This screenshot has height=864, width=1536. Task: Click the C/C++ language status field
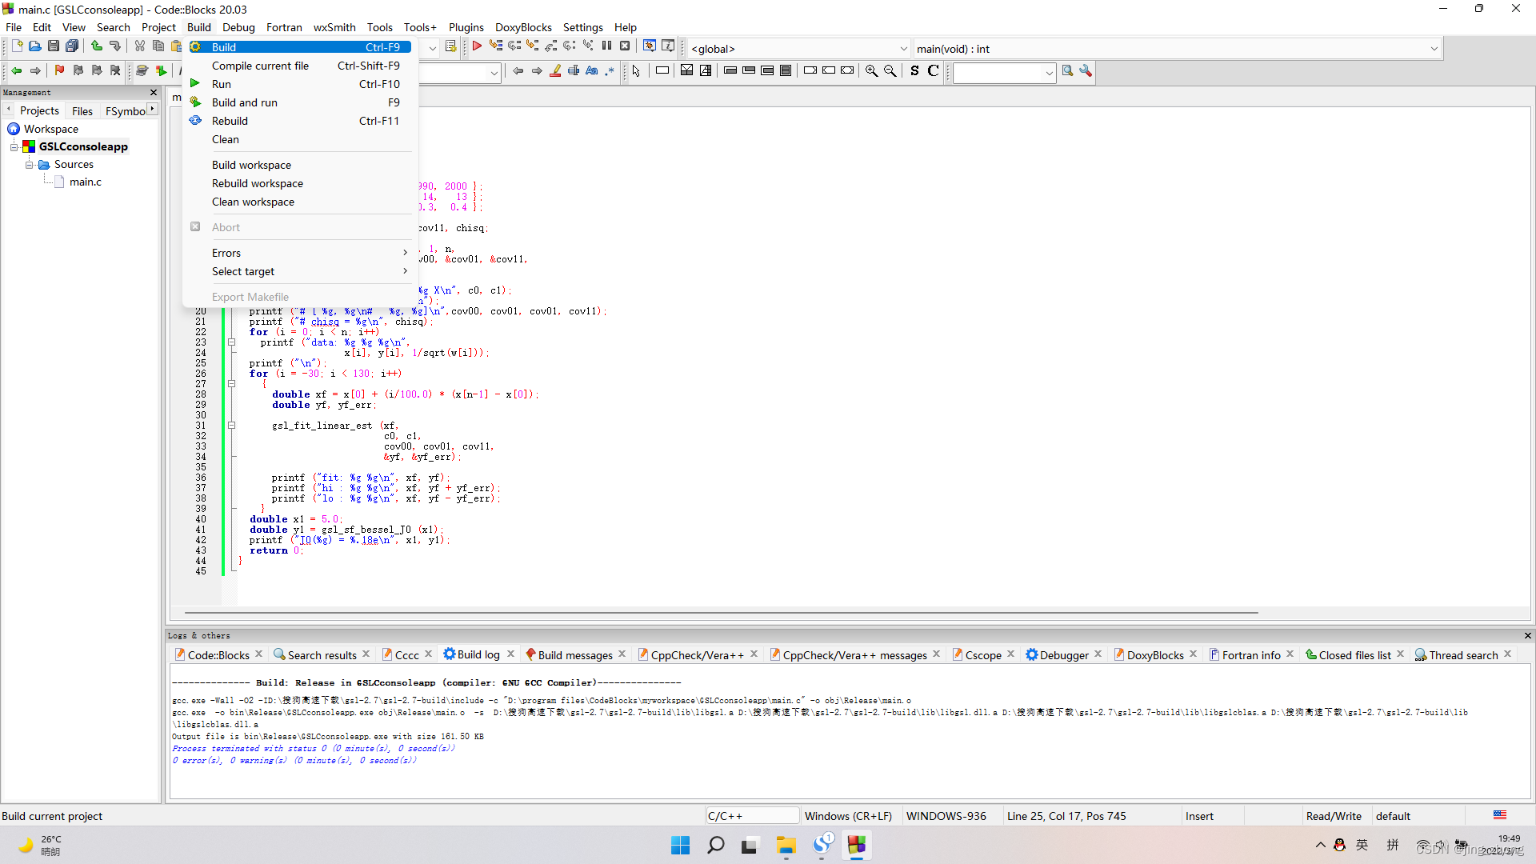[x=752, y=816]
